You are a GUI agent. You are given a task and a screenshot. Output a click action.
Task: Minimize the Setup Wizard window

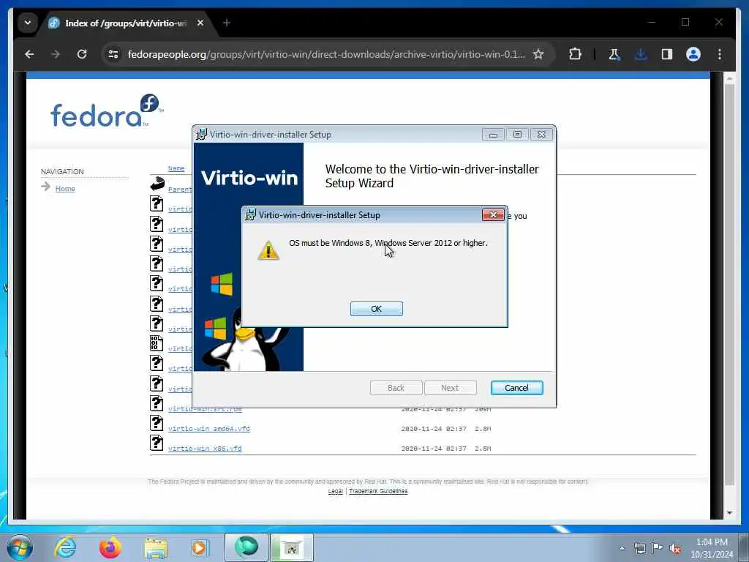pos(493,135)
